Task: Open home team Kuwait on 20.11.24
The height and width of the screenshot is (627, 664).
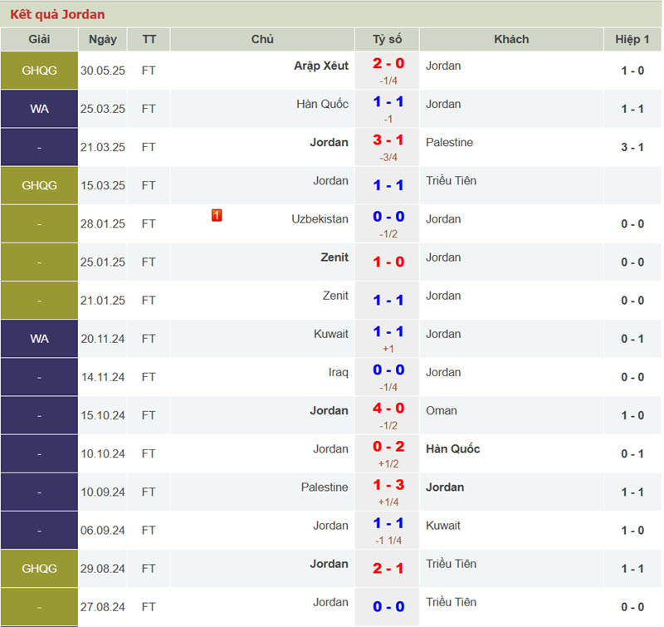Action: (x=330, y=334)
